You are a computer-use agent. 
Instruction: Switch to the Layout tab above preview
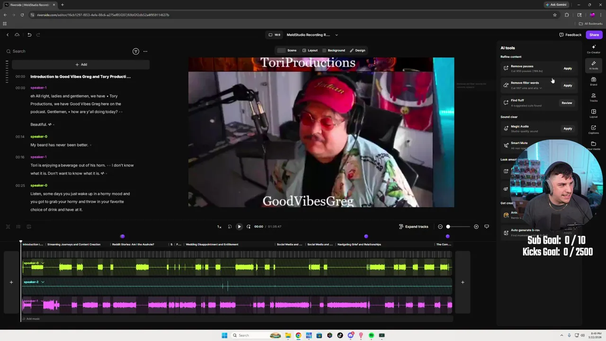click(310, 50)
